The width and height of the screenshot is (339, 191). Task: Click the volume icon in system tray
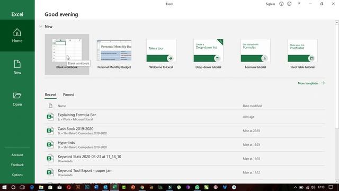[x=313, y=187]
